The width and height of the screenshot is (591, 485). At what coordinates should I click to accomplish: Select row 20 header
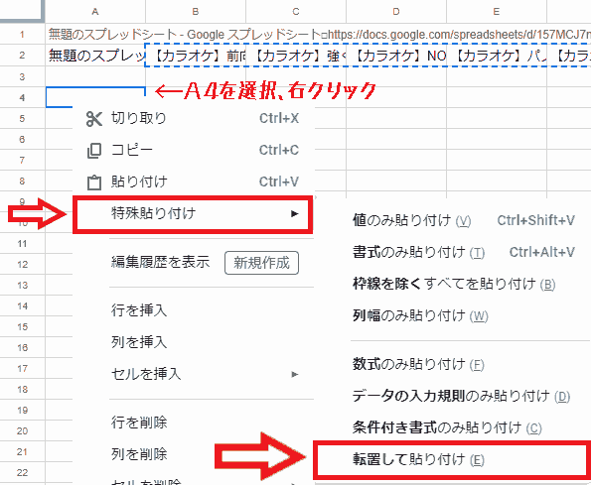(22, 430)
